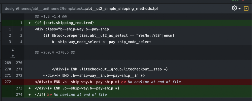Click new line number 274 in the gutter
Viewport: 252px width, 101px height.
pyautogui.click(x=19, y=94)
